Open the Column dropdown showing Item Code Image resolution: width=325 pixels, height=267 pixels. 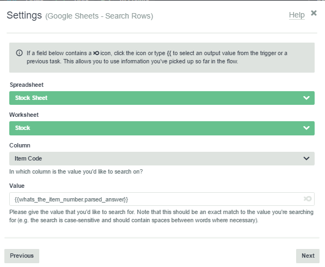click(x=161, y=159)
